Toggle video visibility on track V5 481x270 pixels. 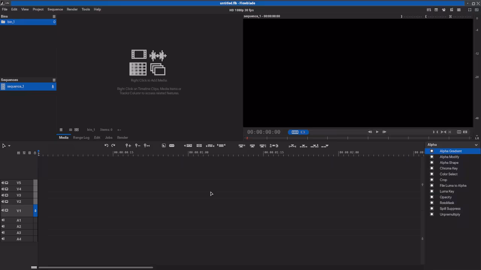click(x=6, y=183)
